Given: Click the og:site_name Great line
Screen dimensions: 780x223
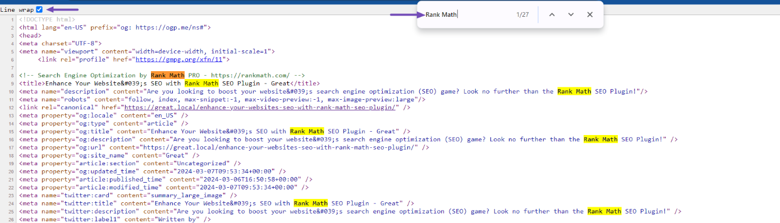Looking at the screenshot, I should point(109,155).
